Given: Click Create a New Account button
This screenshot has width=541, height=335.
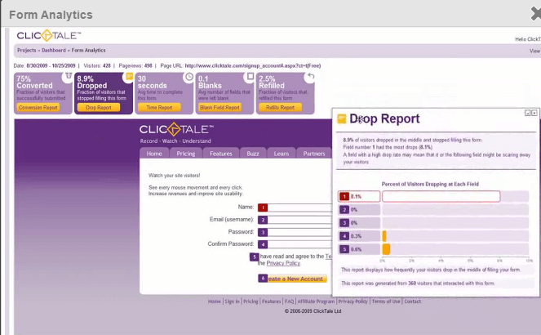Looking at the screenshot, I should click(x=292, y=279).
